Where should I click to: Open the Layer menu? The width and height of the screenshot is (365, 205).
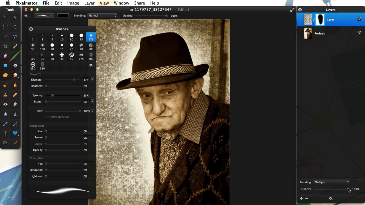point(89,3)
